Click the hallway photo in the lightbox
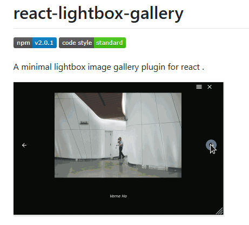 [x=118, y=135]
